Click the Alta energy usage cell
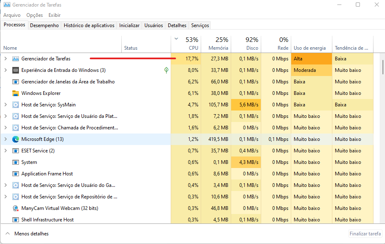This screenshot has height=244, width=385. pos(312,59)
